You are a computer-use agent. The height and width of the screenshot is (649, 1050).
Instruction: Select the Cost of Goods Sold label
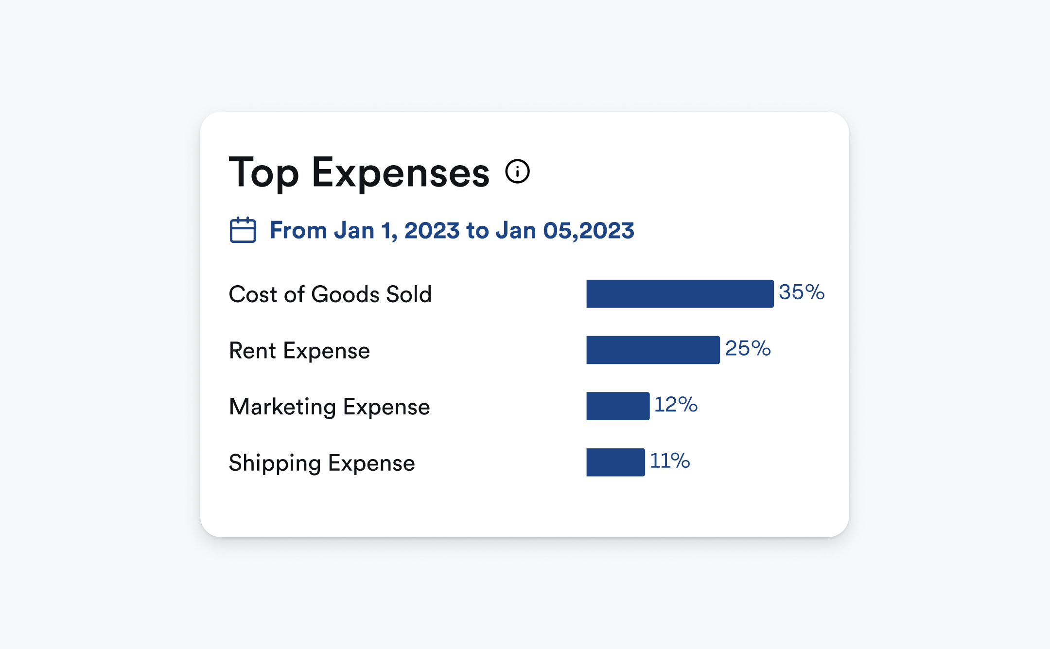[x=330, y=294]
